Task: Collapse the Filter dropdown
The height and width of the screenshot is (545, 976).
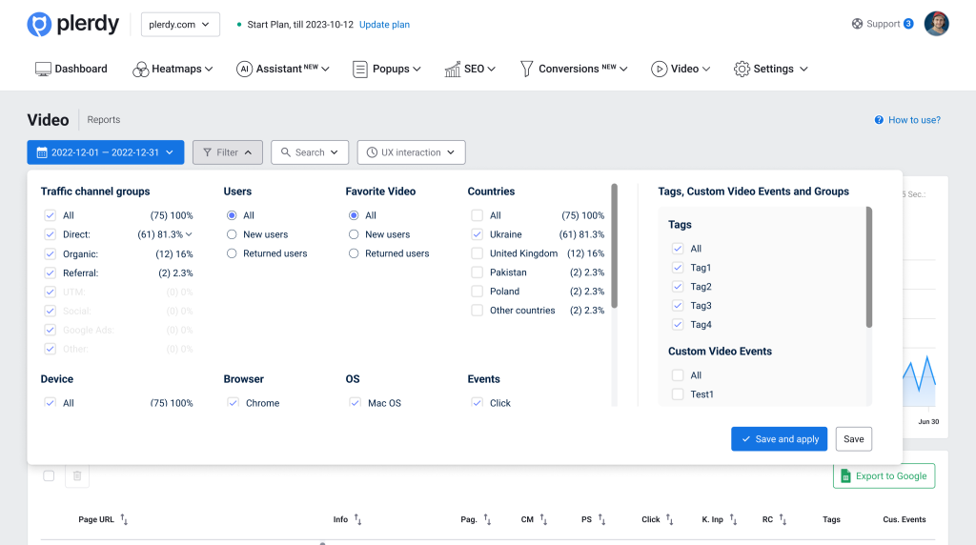Action: [x=227, y=152]
